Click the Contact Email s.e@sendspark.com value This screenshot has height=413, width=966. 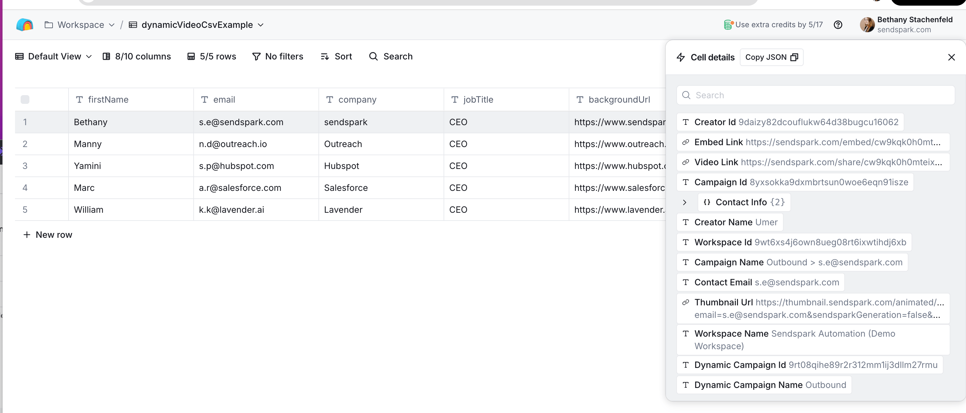click(x=797, y=283)
